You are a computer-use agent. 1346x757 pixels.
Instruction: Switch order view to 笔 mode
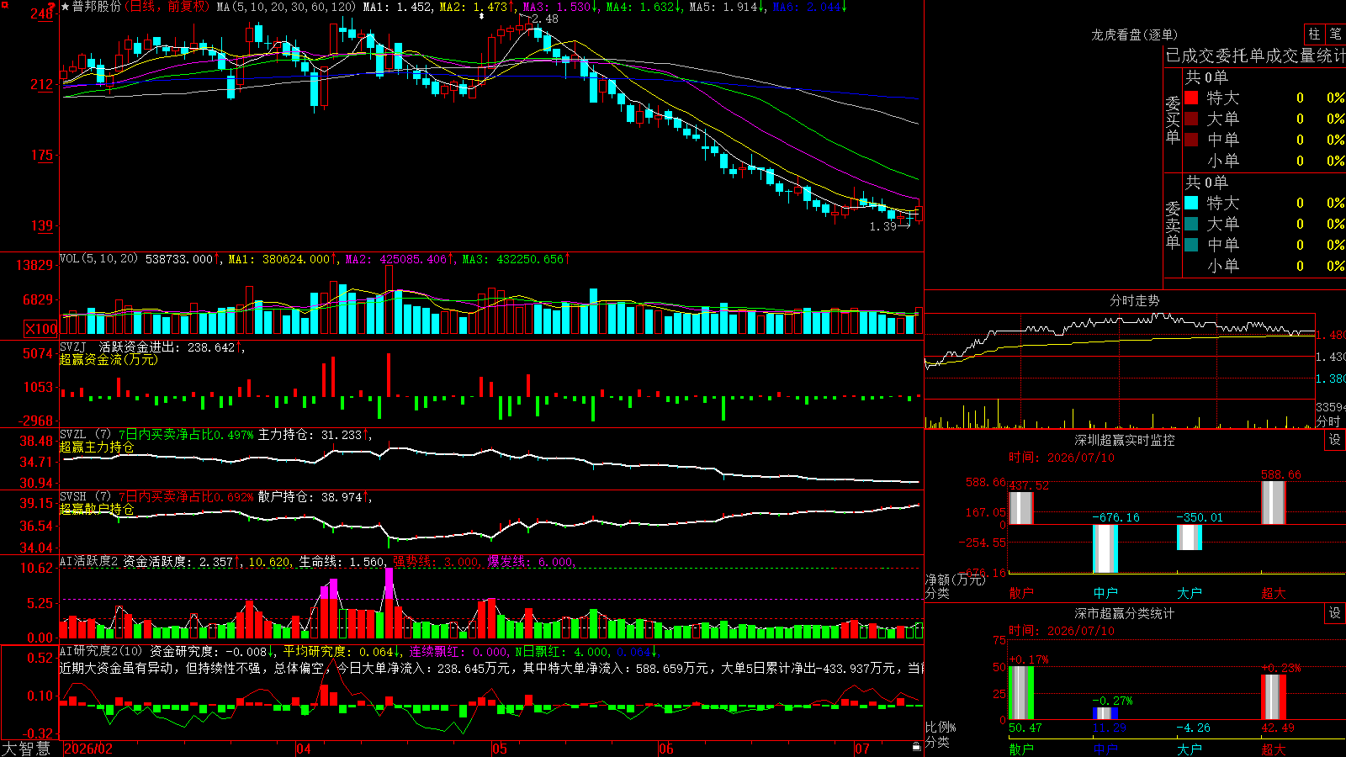pyautogui.click(x=1335, y=34)
